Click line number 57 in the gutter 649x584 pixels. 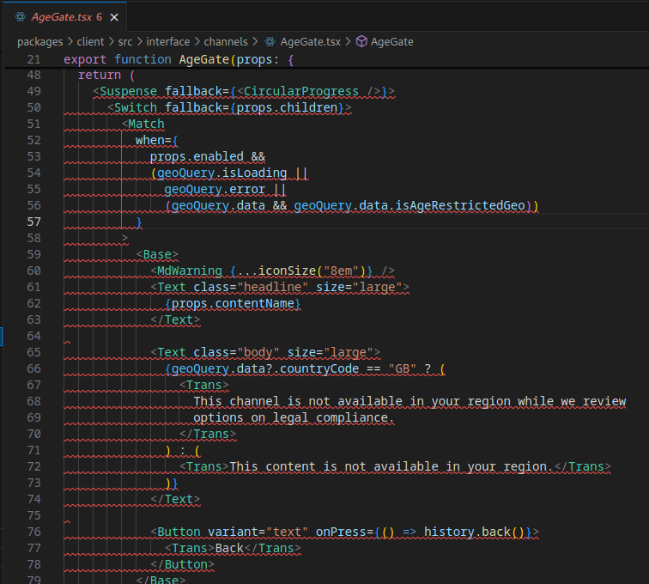tap(33, 222)
